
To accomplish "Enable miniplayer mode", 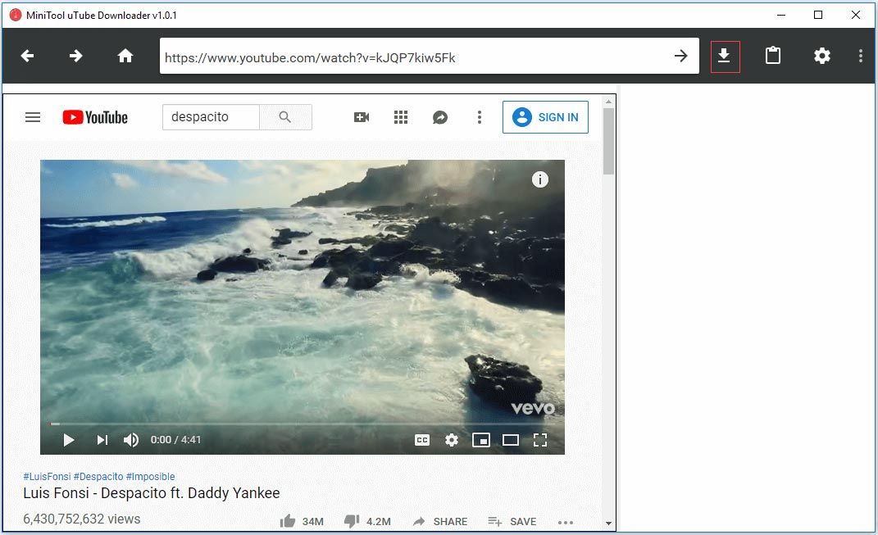I will [x=481, y=440].
